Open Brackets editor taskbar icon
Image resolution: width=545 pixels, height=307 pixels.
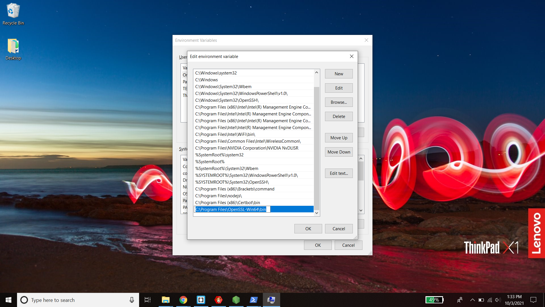click(x=201, y=300)
